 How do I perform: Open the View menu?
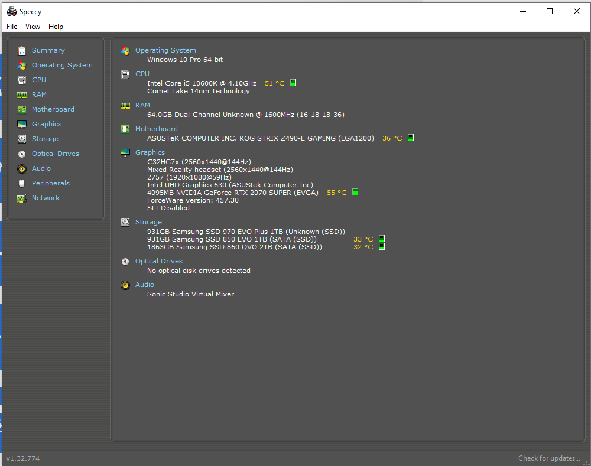click(33, 27)
